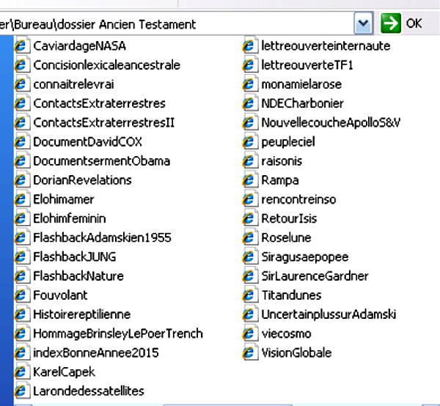Select the HommageBrinsleyLePoerTrench file name
The height and width of the screenshot is (406, 440).
(x=117, y=333)
